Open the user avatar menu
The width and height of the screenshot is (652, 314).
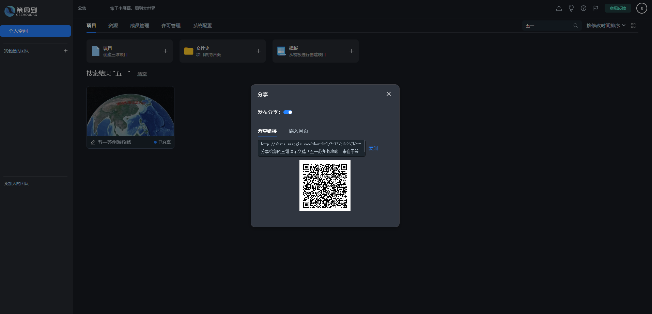(642, 8)
